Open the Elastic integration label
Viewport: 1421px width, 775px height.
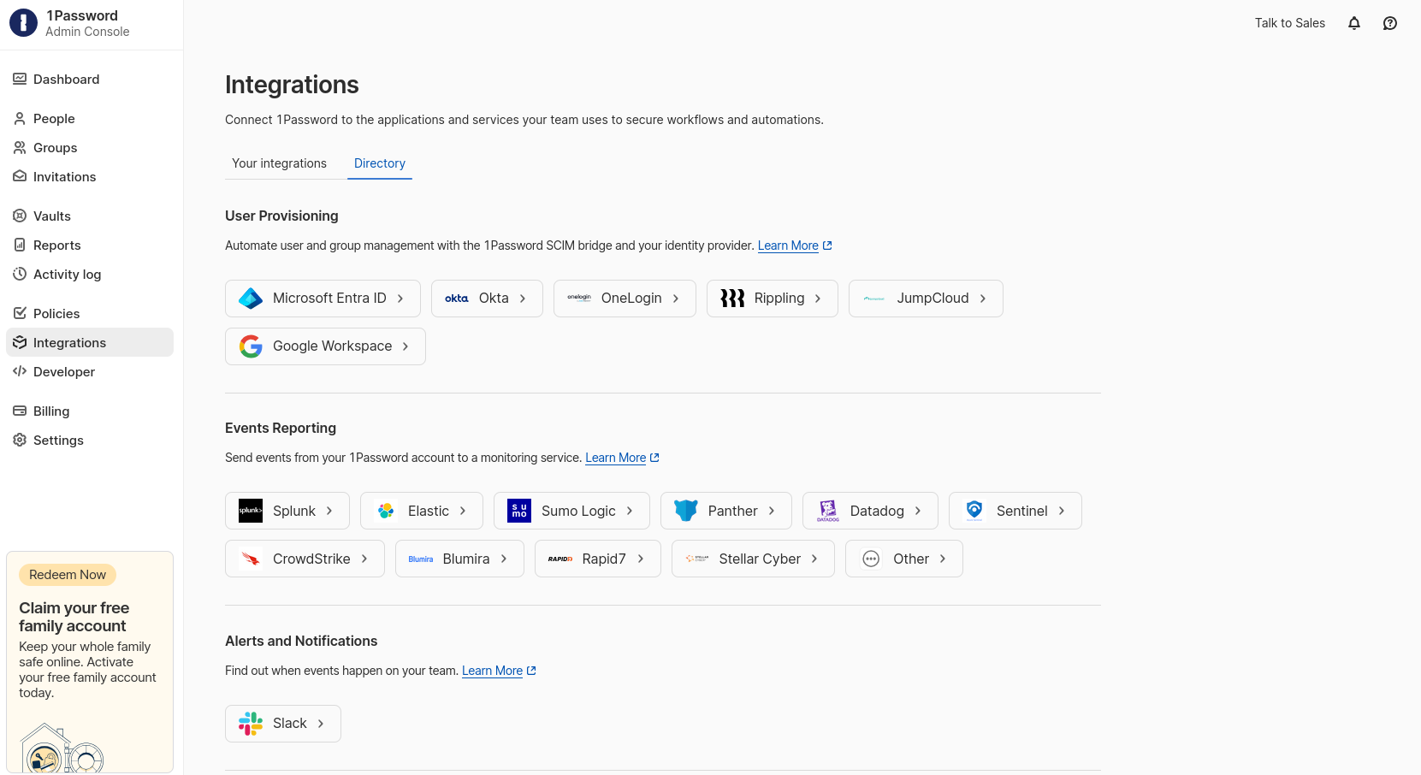click(x=429, y=511)
